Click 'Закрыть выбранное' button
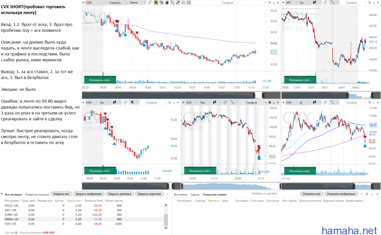Viewport: 381px width, 235px height. (x=89, y=194)
